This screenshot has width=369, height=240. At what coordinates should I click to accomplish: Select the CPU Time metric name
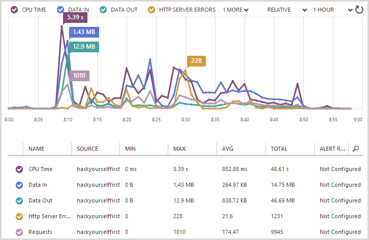click(40, 169)
